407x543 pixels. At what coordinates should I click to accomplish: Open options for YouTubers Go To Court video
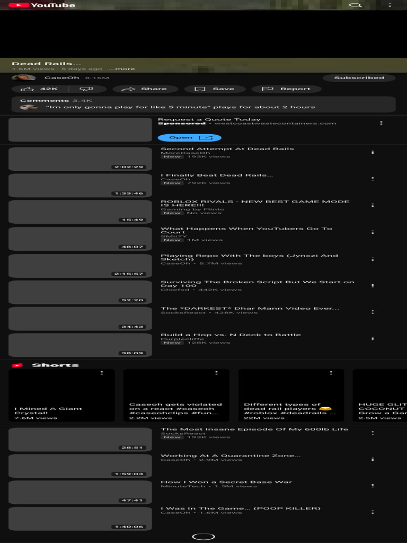click(x=373, y=232)
